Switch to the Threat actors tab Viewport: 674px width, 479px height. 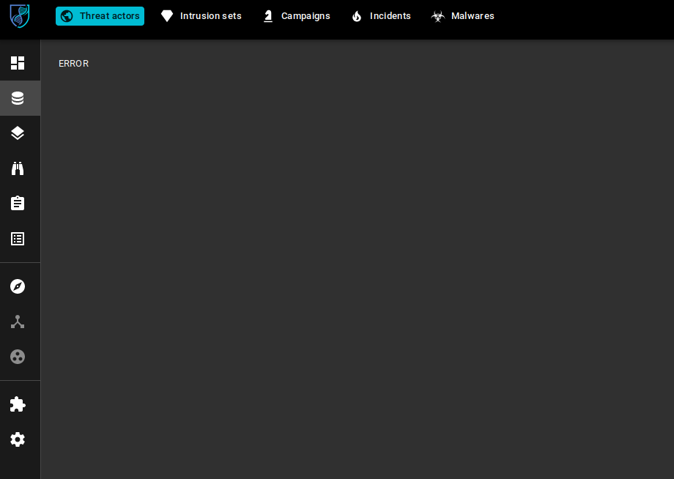pyautogui.click(x=100, y=16)
